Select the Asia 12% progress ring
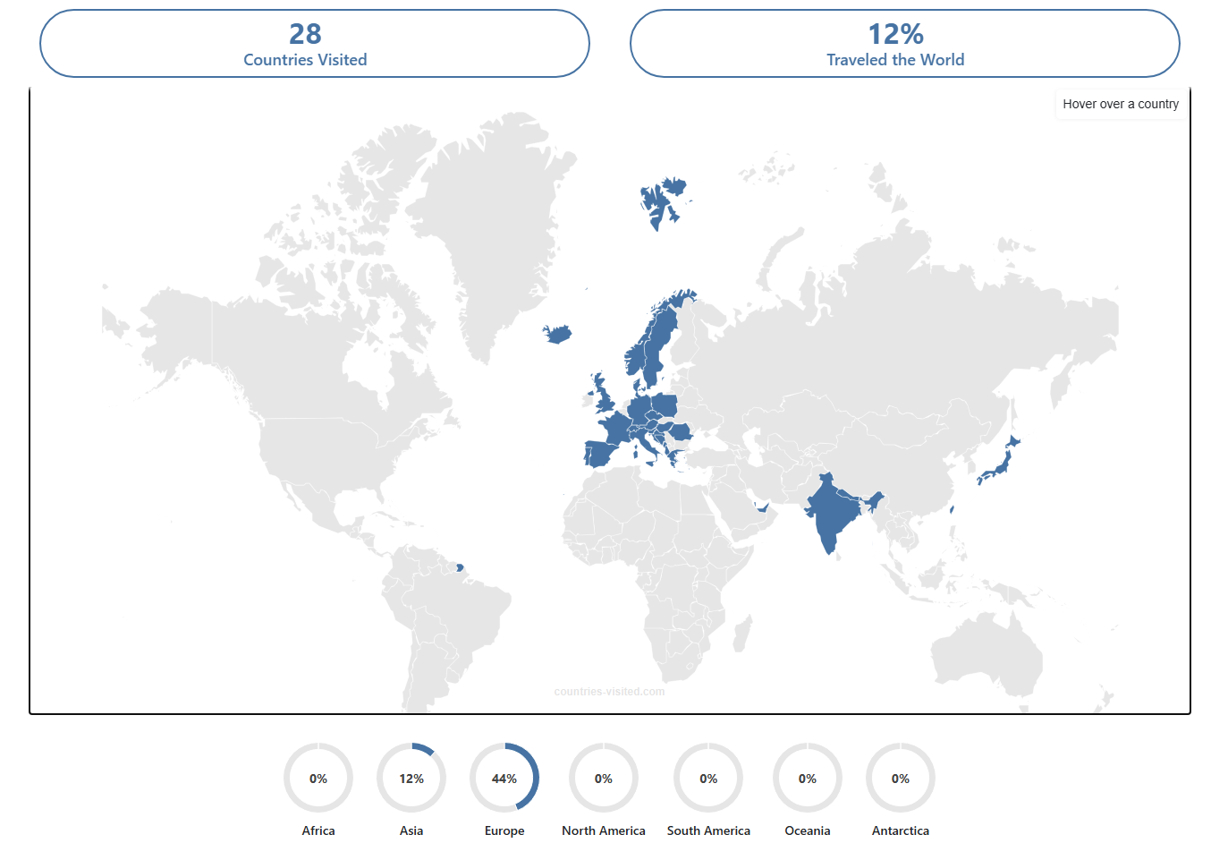1211x843 pixels. 411,778
